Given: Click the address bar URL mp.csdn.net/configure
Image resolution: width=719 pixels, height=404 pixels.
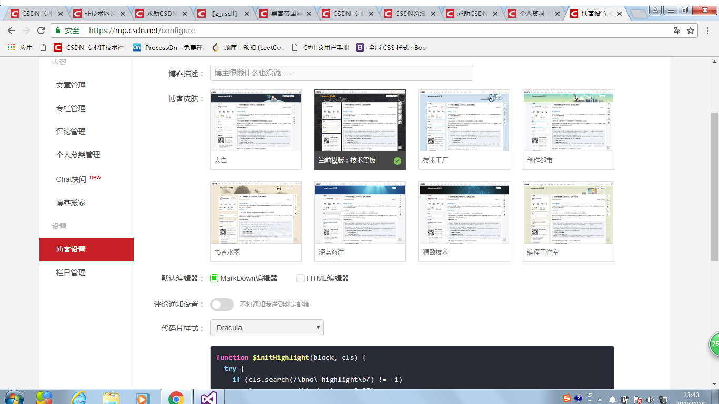Looking at the screenshot, I should tap(142, 31).
